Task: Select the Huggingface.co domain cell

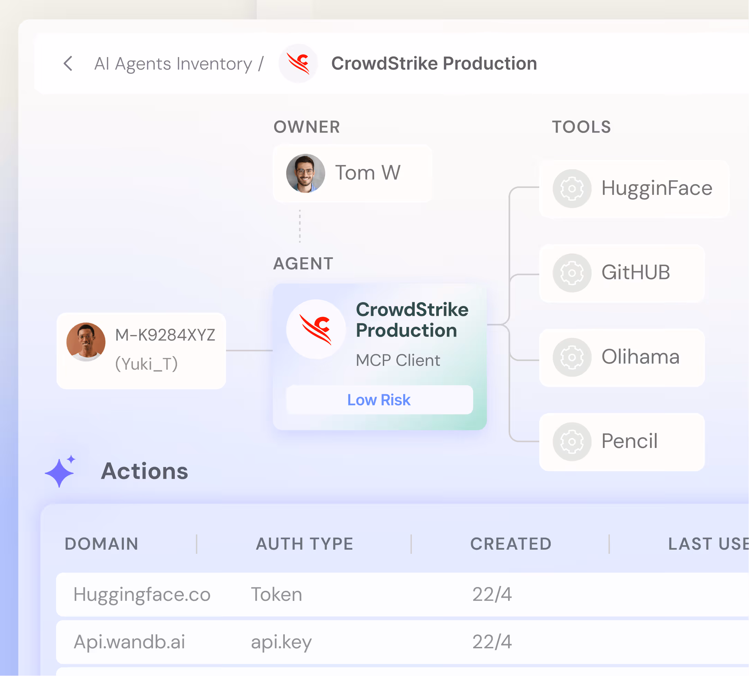Action: [x=142, y=595]
